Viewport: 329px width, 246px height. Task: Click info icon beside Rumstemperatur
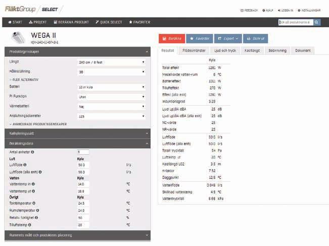point(37,210)
